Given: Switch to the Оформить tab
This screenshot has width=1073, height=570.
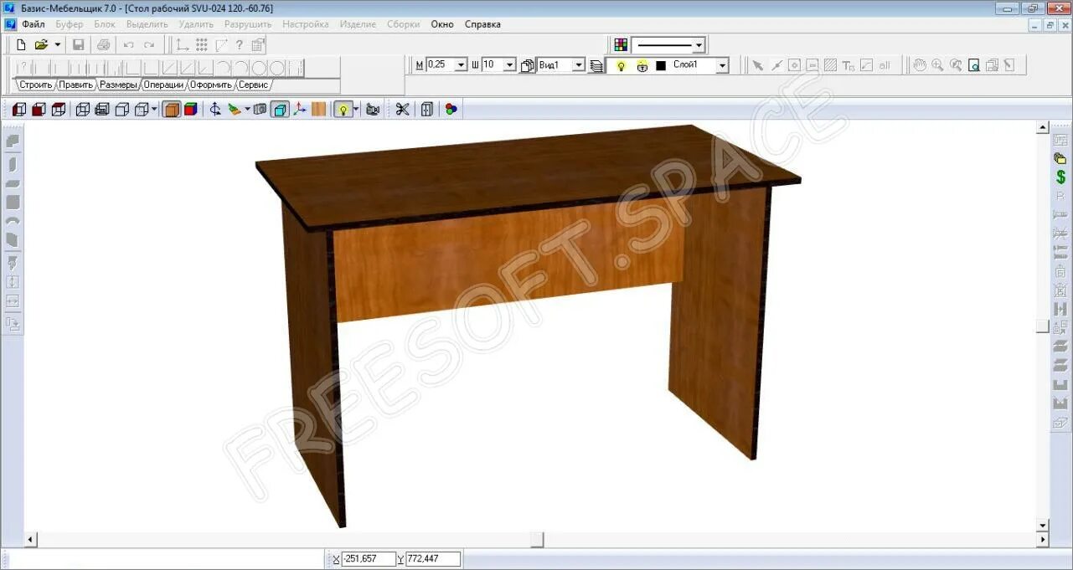Looking at the screenshot, I should click(x=210, y=85).
